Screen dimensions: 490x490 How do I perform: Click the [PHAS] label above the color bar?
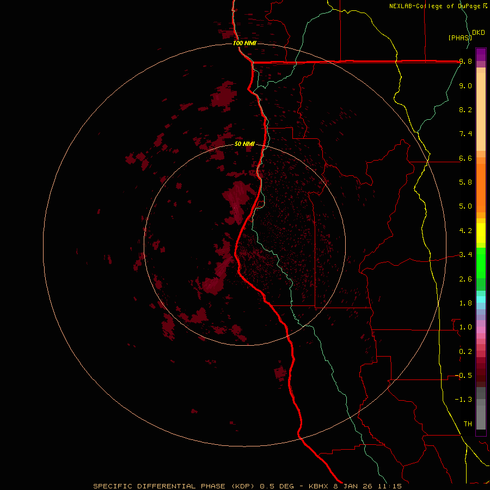[x=460, y=38]
